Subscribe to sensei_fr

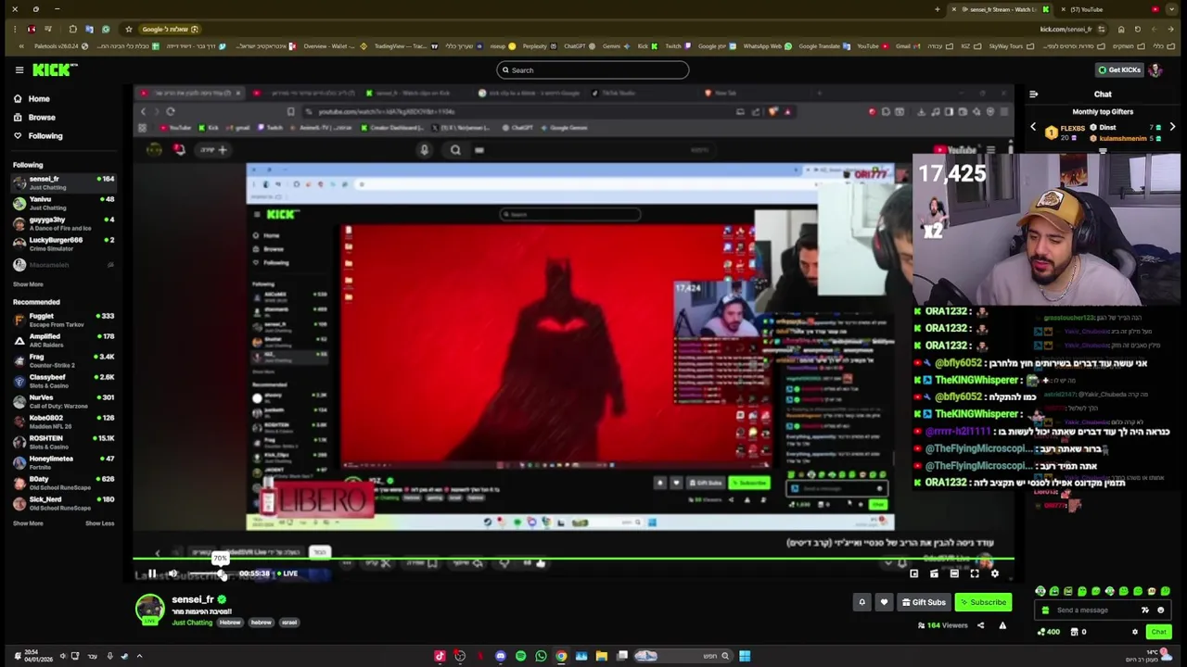pos(983,602)
